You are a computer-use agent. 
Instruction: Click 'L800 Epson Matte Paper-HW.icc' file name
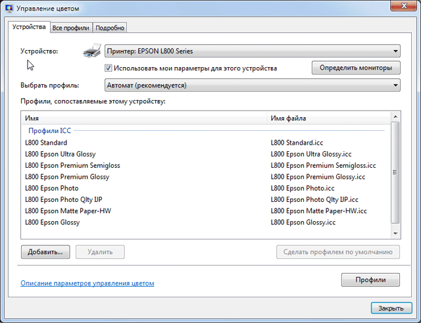(318, 211)
